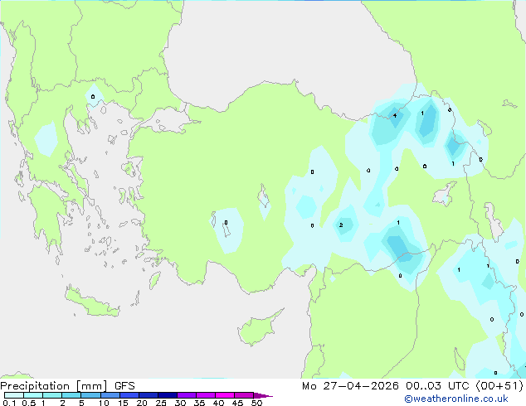
Task: Click the "00..03 UTC" time text
Action: coord(437,386)
